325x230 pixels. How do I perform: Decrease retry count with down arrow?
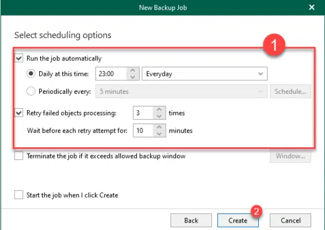[159, 116]
